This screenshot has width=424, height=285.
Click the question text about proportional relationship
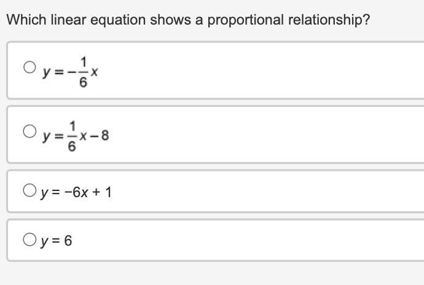(x=188, y=20)
